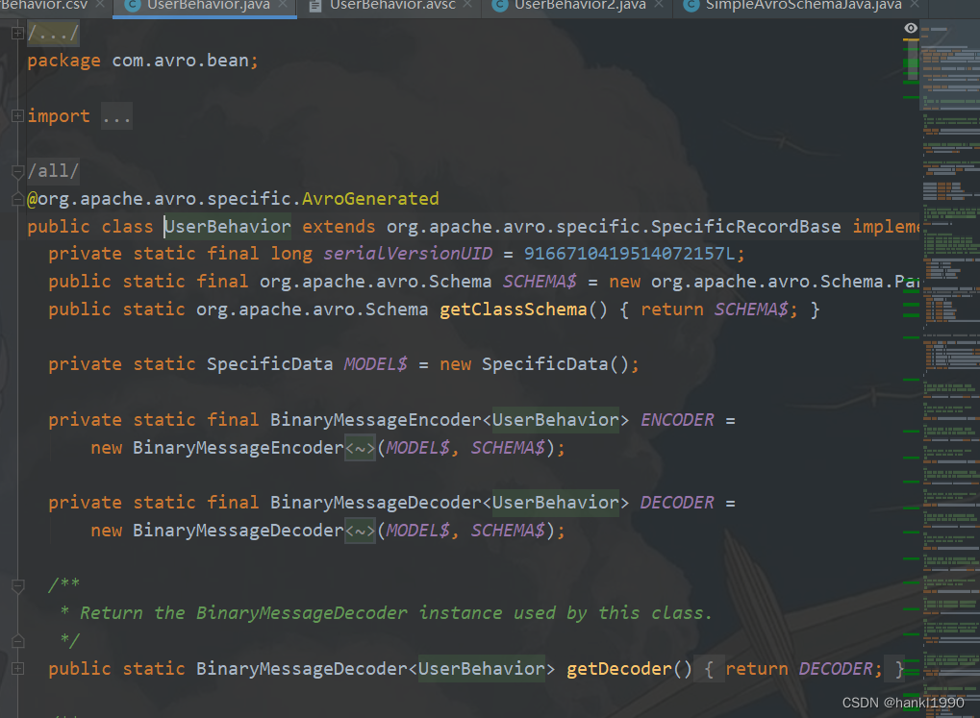Expand the /all/ folded region
The image size is (980, 718).
[x=53, y=170]
